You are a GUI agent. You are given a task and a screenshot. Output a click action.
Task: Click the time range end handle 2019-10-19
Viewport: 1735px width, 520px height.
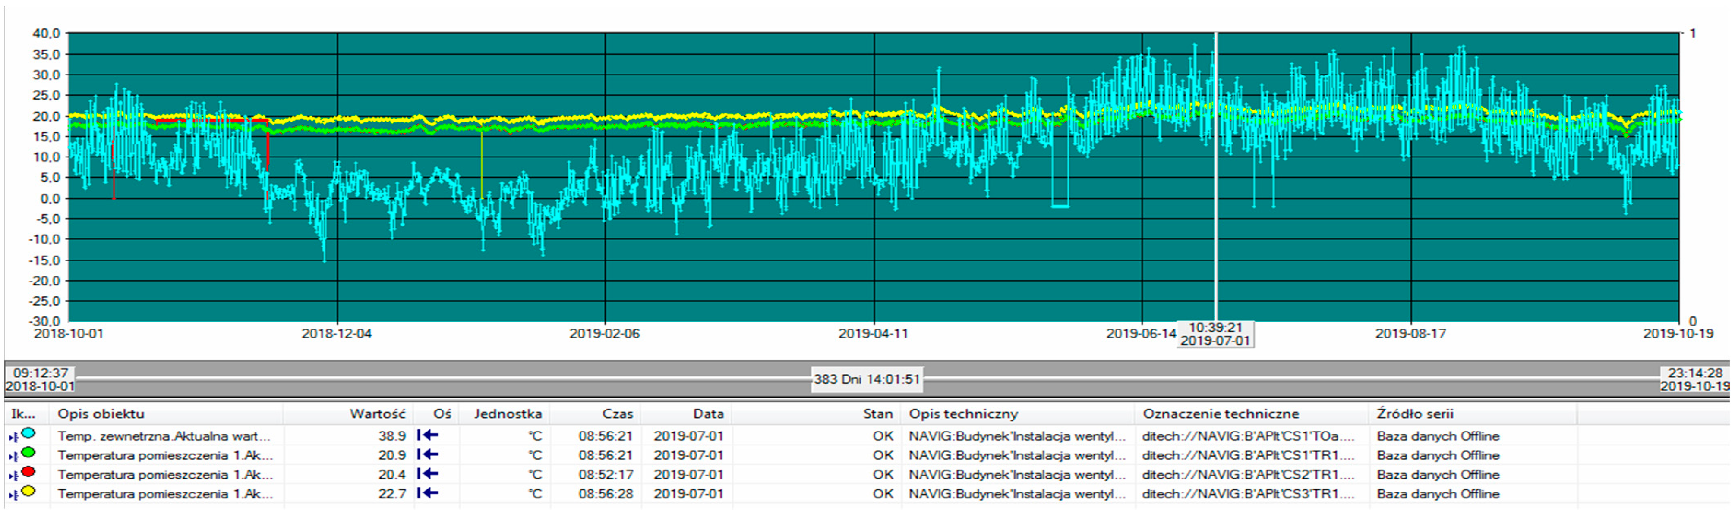(x=1694, y=379)
